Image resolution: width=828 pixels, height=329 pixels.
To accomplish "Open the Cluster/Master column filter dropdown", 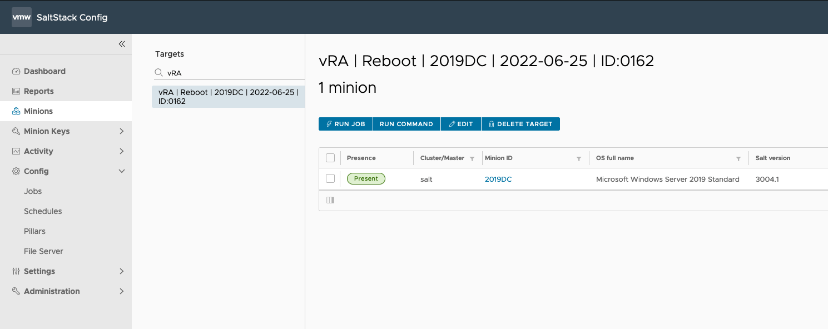I will (x=472, y=158).
